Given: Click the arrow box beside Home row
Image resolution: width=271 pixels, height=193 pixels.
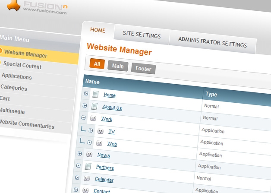Looking at the screenshot, I should click(x=86, y=93).
